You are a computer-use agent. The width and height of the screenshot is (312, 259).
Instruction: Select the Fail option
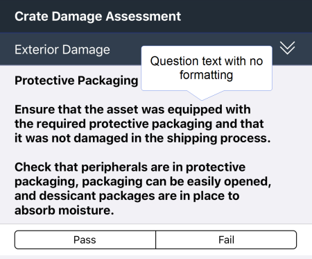[x=226, y=240]
